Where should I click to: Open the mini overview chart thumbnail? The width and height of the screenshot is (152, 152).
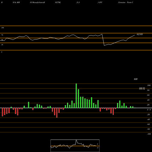(75, 146)
